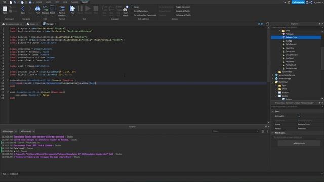324x182 pixels.
Task: Click the share icon next to Collaborate
Action: coord(311,2)
